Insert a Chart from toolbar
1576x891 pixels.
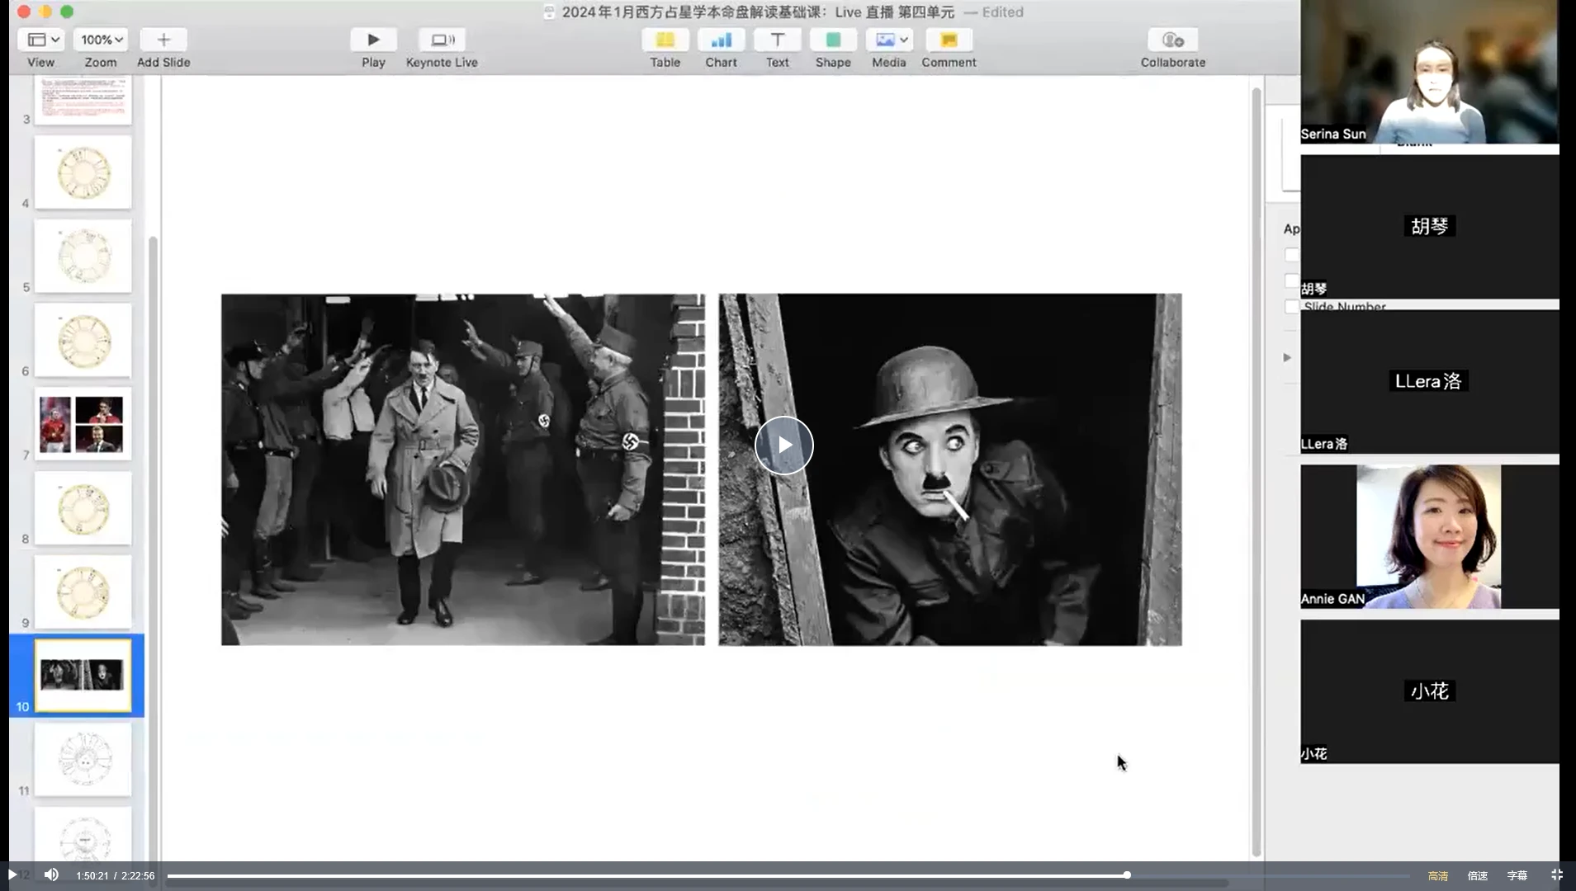pyautogui.click(x=721, y=40)
